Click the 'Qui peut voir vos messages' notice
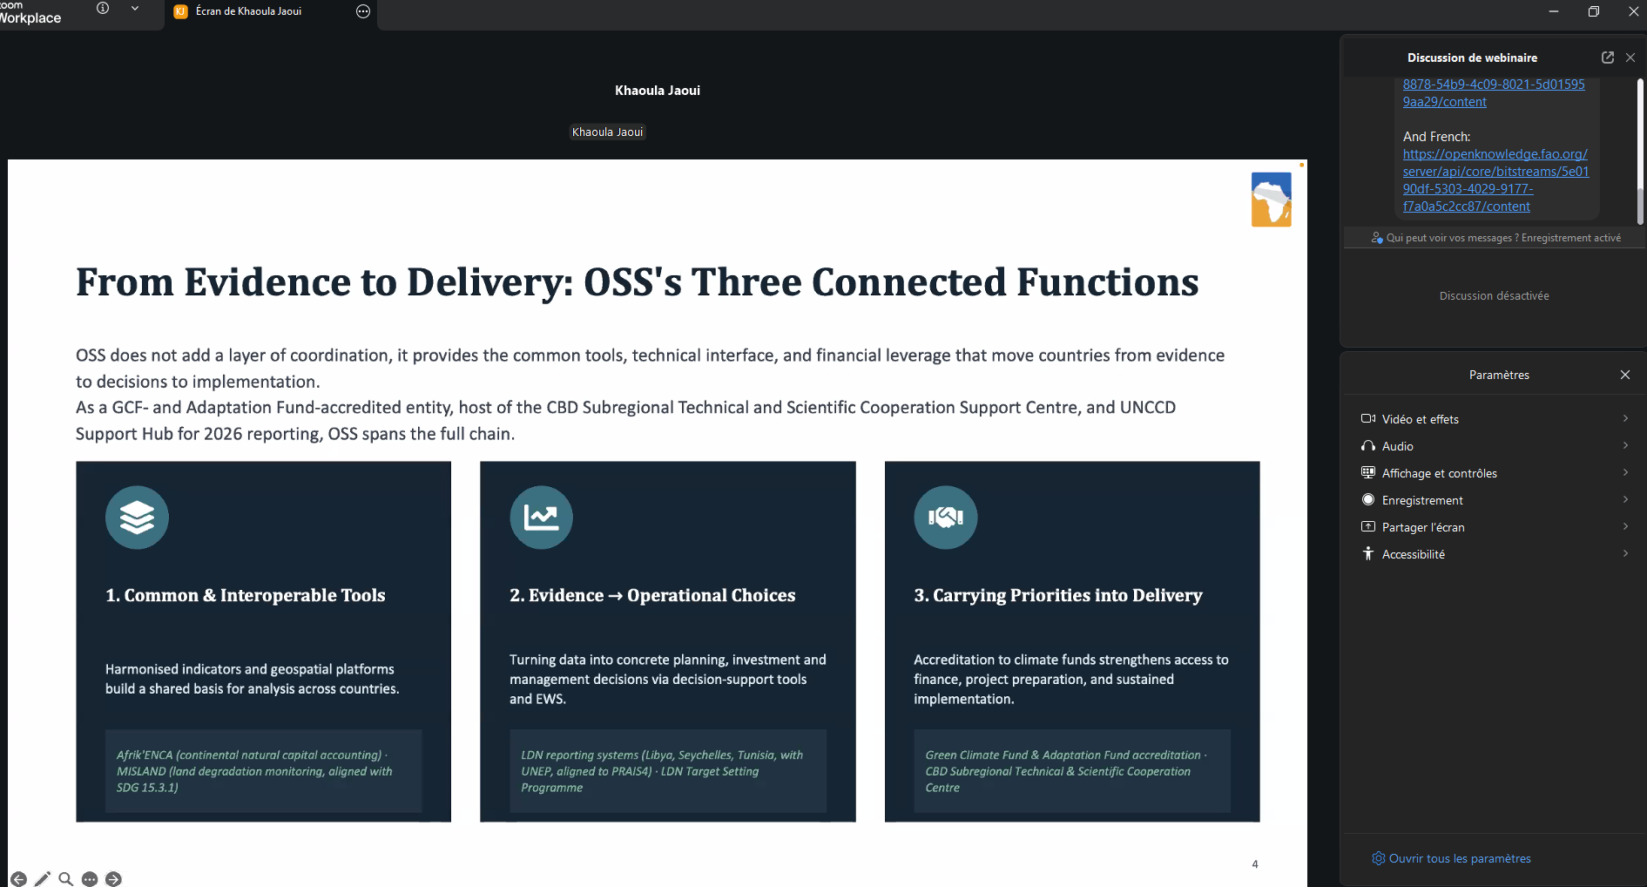 [1495, 238]
